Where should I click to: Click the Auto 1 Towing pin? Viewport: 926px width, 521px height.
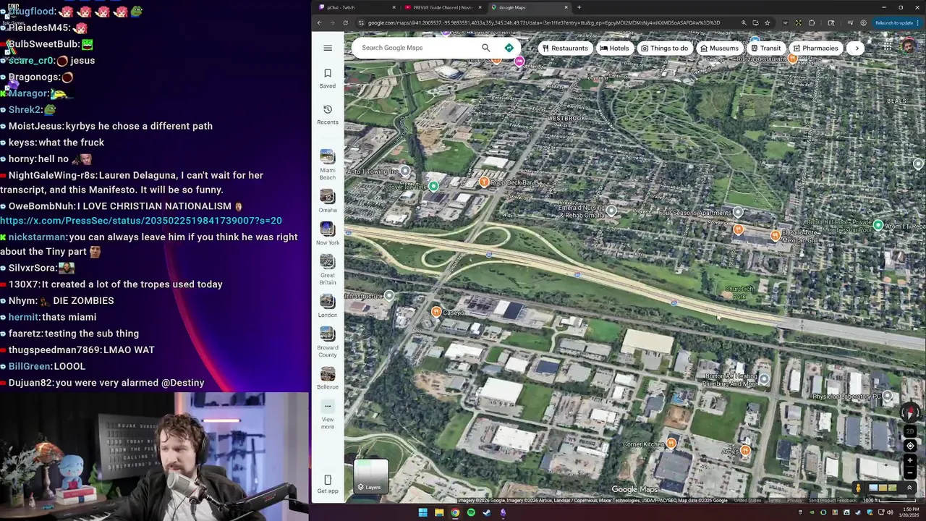coord(405,171)
